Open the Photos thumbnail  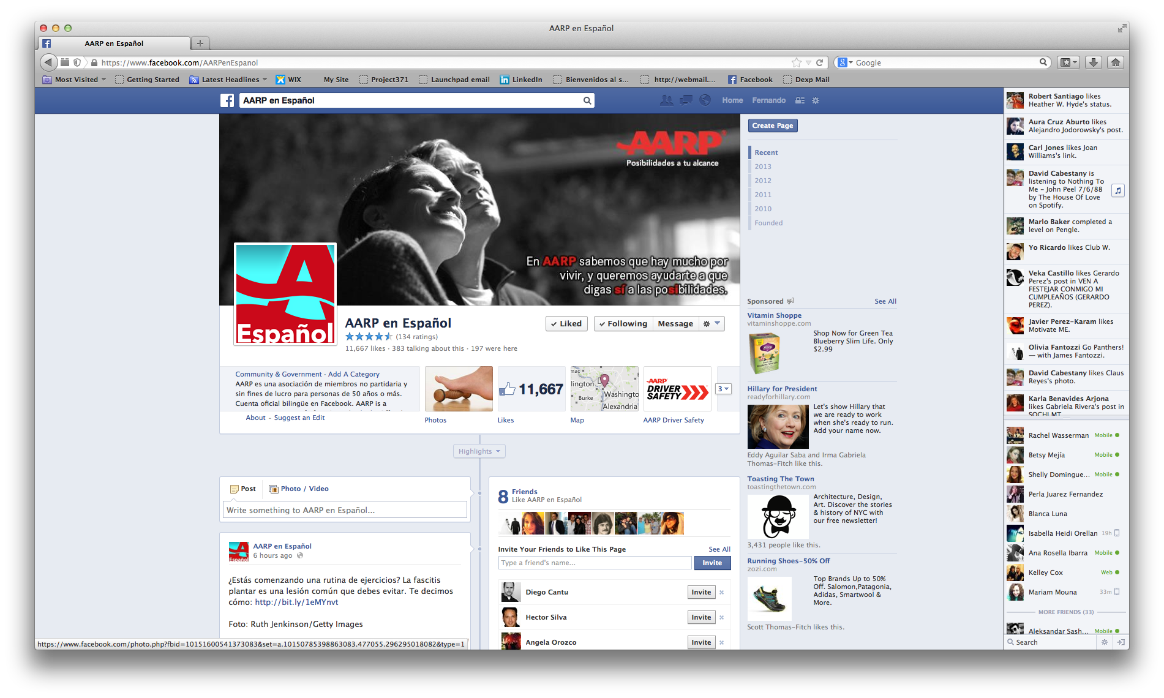459,389
